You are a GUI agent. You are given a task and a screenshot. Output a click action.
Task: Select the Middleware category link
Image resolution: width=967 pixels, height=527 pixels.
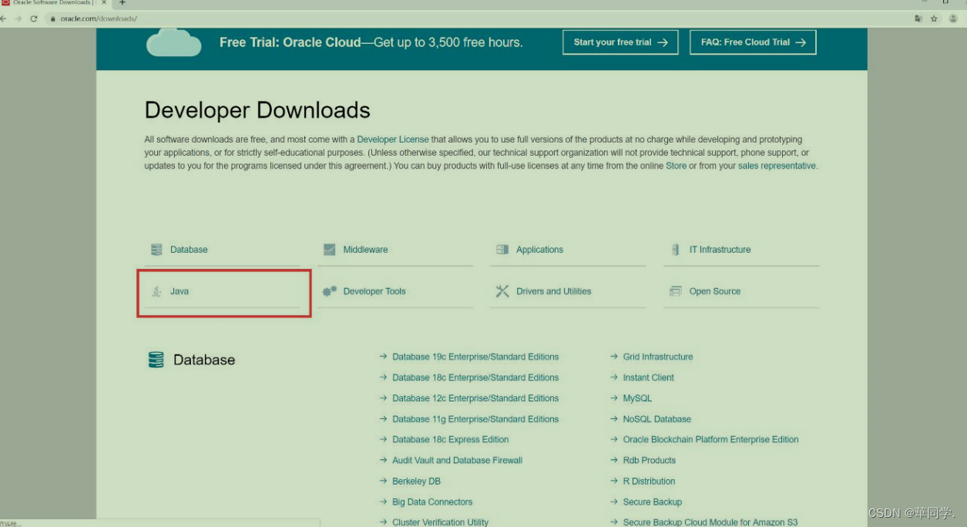pyautogui.click(x=365, y=250)
